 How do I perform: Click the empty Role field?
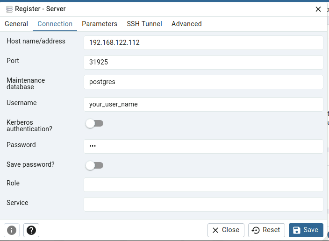(x=203, y=184)
